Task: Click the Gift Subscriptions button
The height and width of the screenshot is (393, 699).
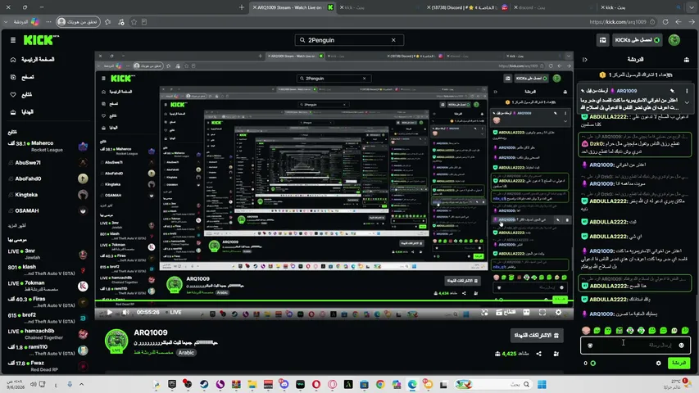Action: 537,335
